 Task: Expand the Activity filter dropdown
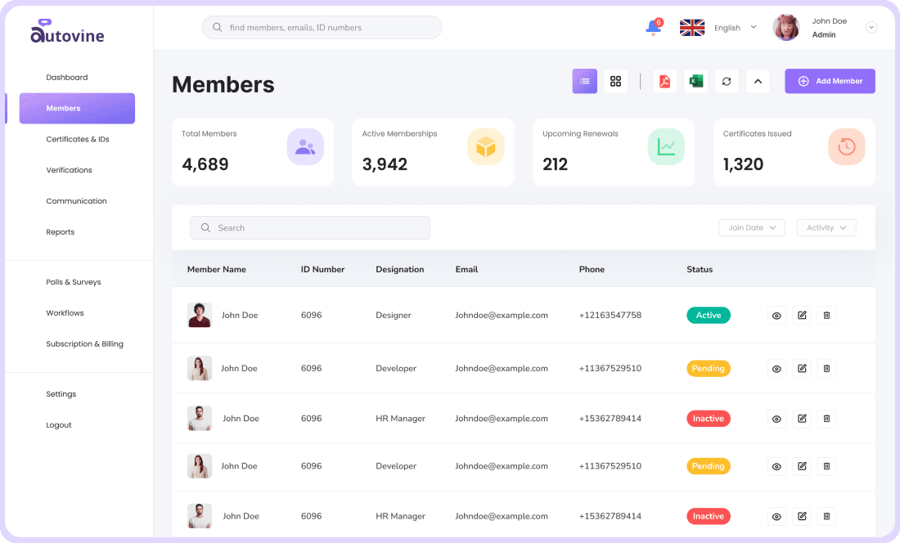point(826,228)
